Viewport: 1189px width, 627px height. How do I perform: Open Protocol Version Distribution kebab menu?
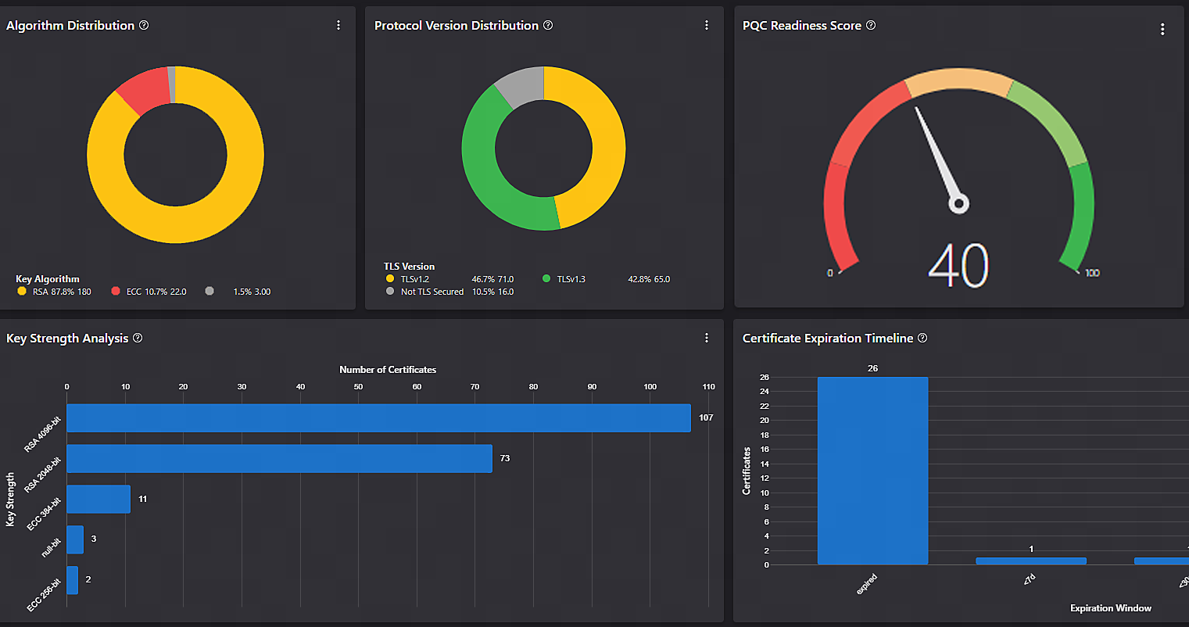point(707,25)
